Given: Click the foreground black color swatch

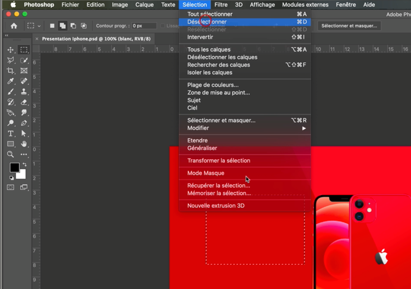Looking at the screenshot, I should pyautogui.click(x=14, y=167).
